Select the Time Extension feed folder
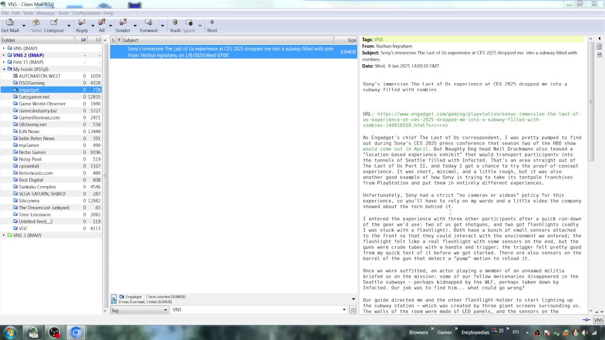Viewport: 605px width, 340px height. click(x=35, y=214)
